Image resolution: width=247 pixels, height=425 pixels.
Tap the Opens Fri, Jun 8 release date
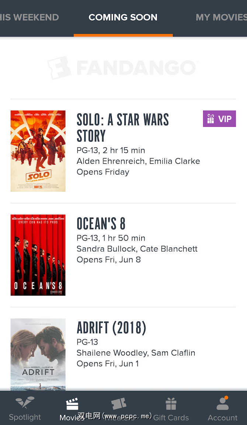109,259
